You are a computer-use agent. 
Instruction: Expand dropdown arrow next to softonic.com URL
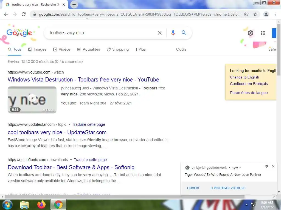pyautogui.click(x=71, y=160)
